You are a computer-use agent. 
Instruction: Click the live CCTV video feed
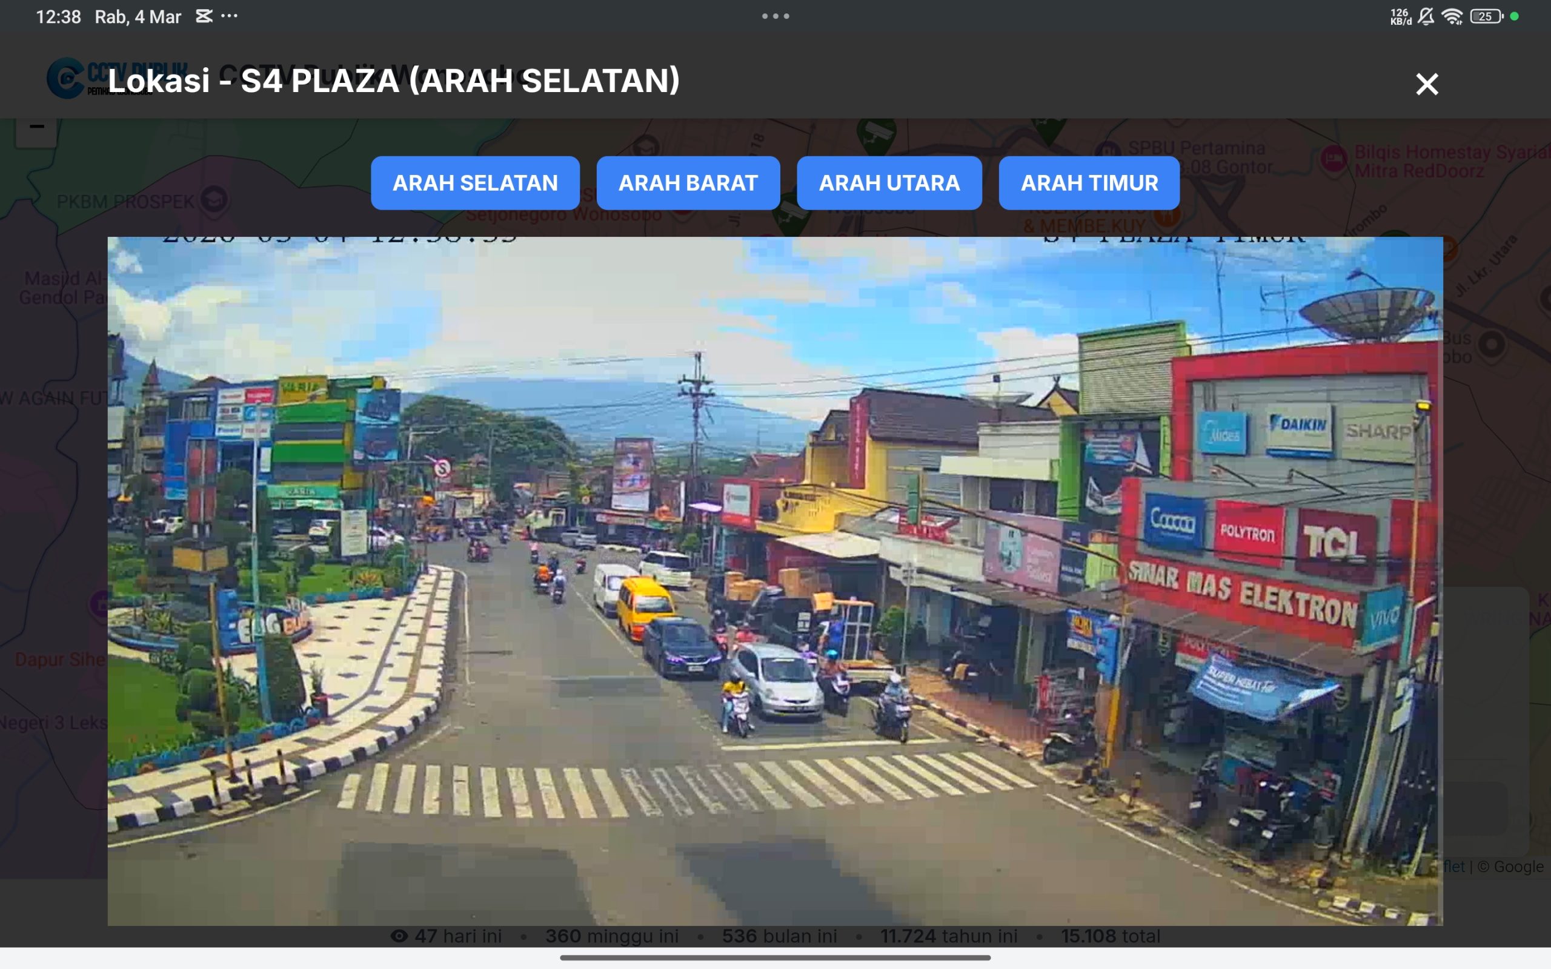pos(774,580)
